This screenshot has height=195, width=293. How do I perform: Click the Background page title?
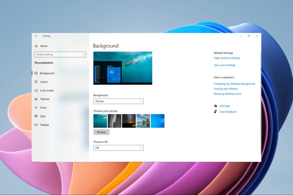(x=106, y=46)
